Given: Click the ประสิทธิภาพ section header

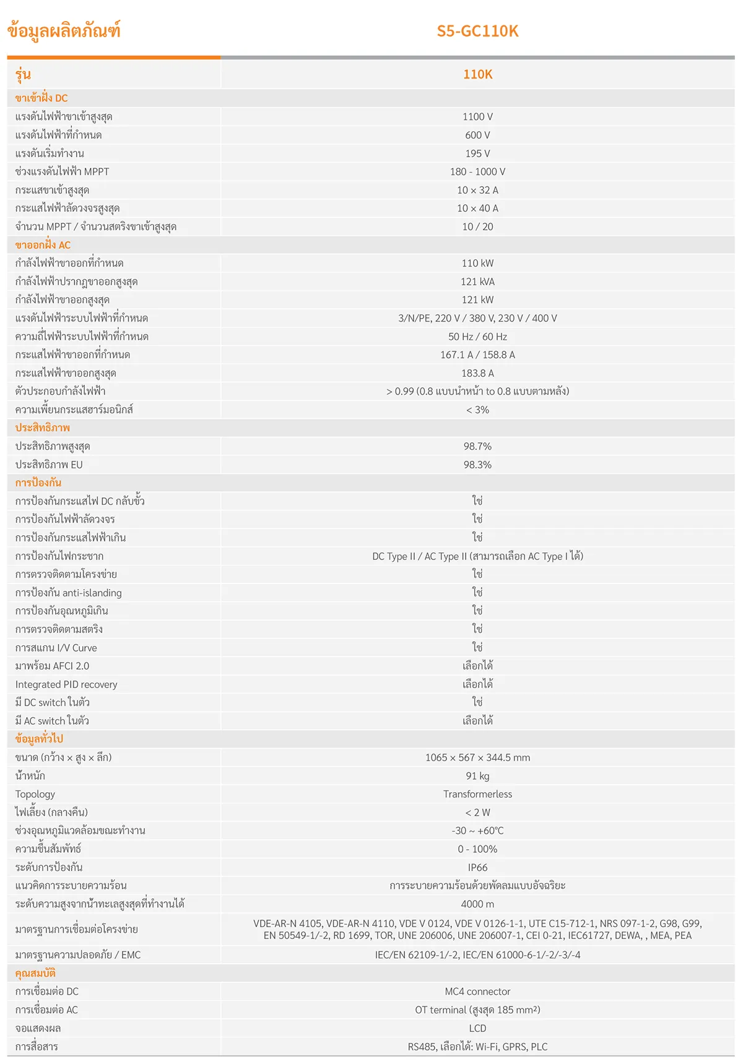Looking at the screenshot, I should pos(43,427).
